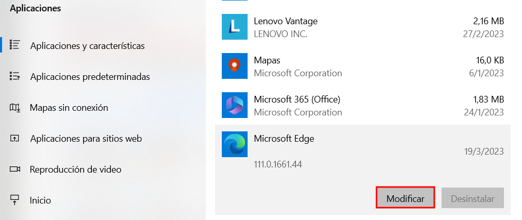Click the Inicio sidebar icon
Image resolution: width=522 pixels, height=220 pixels.
pyautogui.click(x=15, y=200)
